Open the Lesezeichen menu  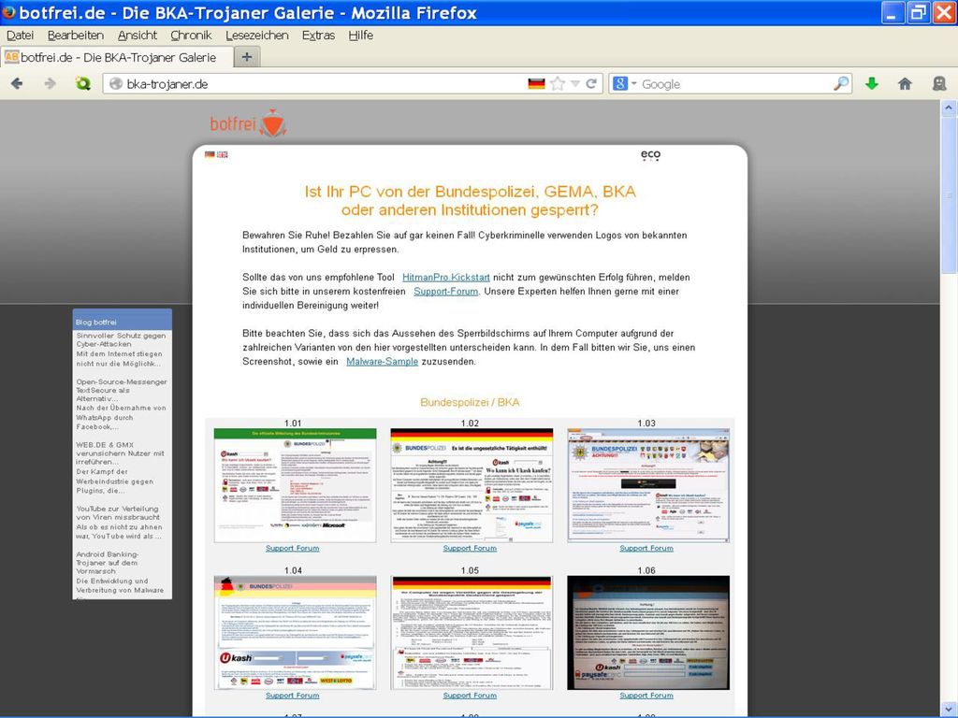257,36
